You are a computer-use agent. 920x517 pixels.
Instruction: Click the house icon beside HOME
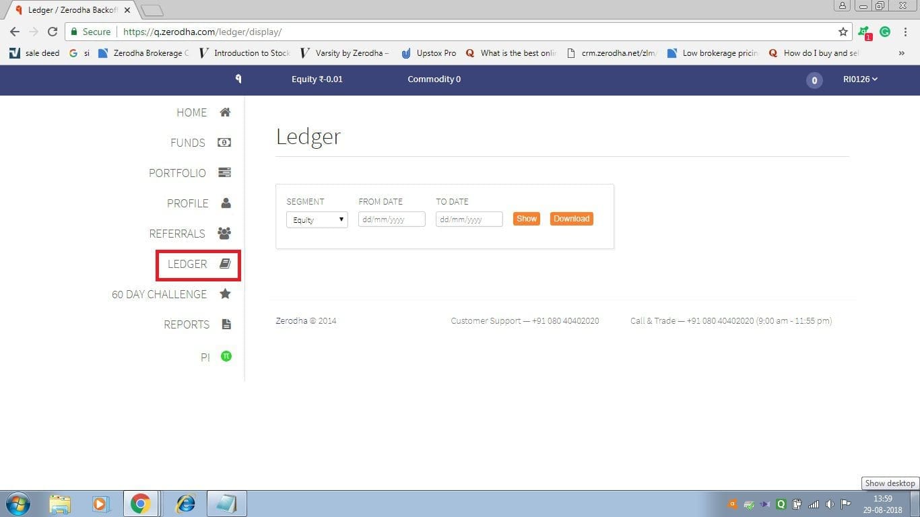tap(226, 112)
